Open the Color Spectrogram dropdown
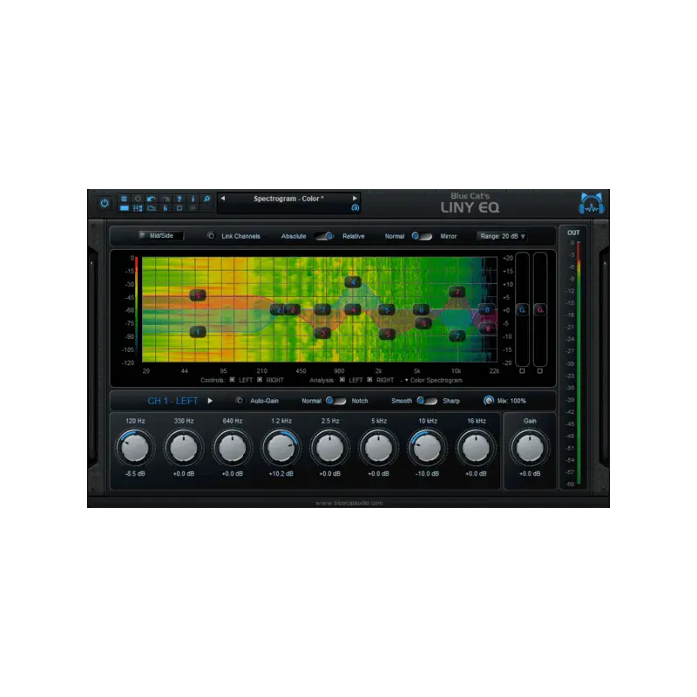Viewport: 697px width, 697px height. (433, 380)
